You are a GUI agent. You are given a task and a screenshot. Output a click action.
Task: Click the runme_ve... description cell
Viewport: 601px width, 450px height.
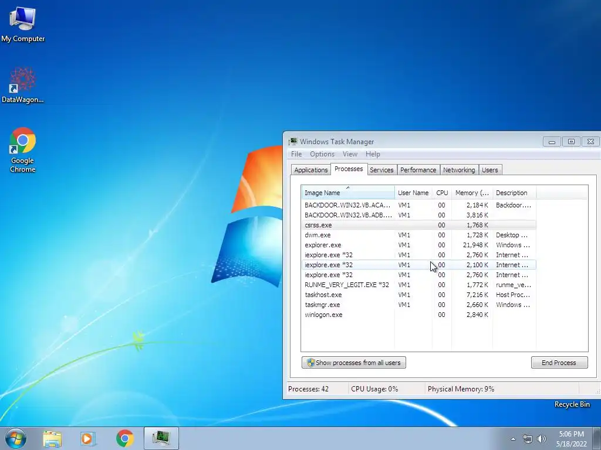pyautogui.click(x=514, y=285)
